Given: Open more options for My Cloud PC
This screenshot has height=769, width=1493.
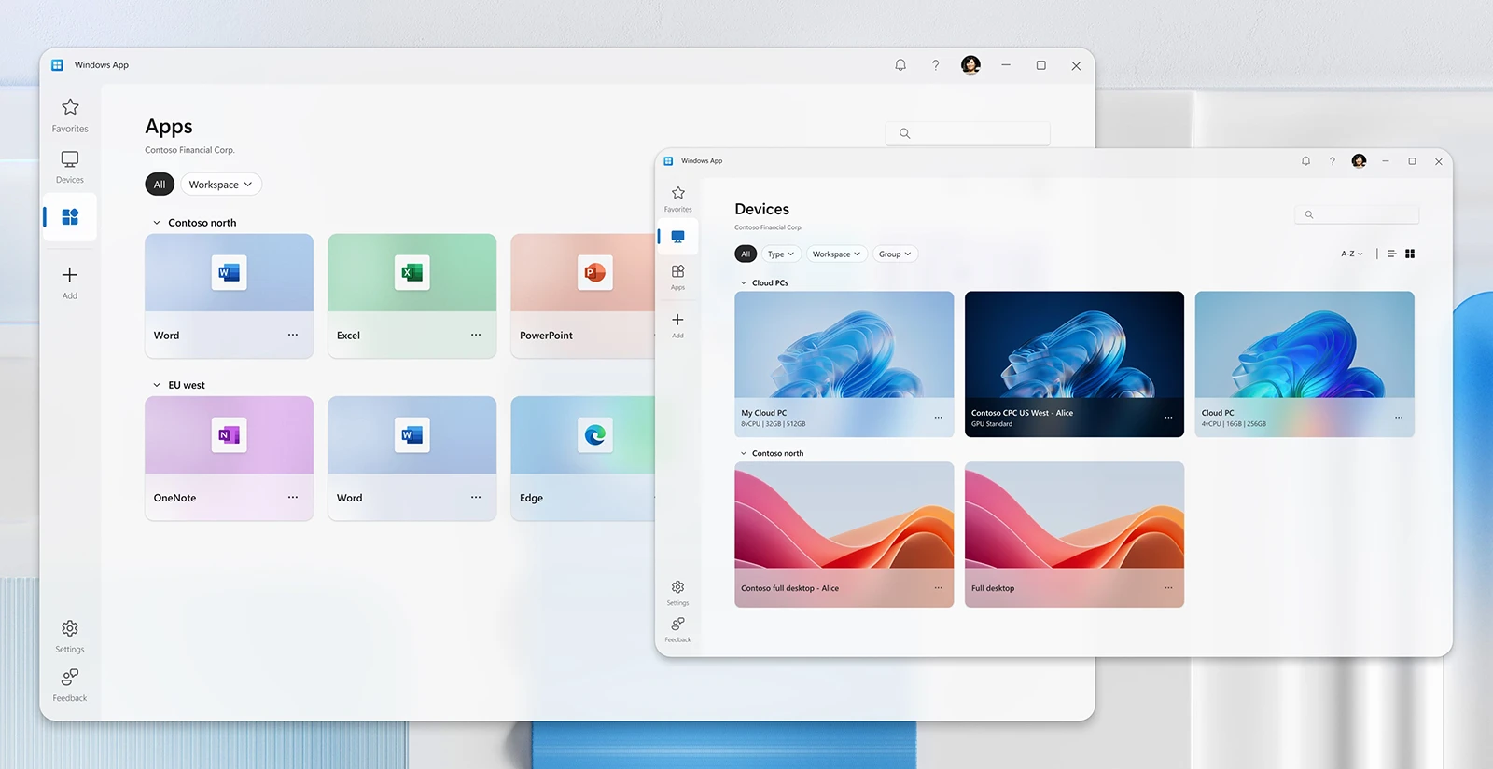Looking at the screenshot, I should (938, 418).
